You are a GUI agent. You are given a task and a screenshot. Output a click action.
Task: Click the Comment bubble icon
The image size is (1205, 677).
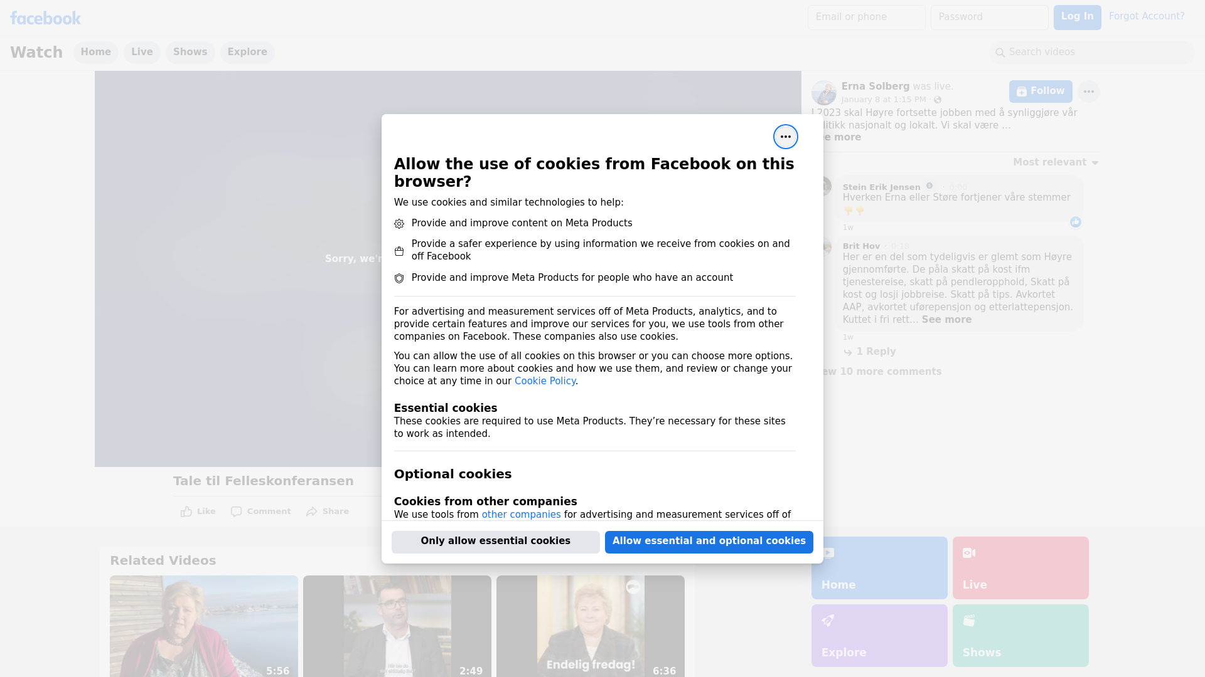pyautogui.click(x=236, y=512)
